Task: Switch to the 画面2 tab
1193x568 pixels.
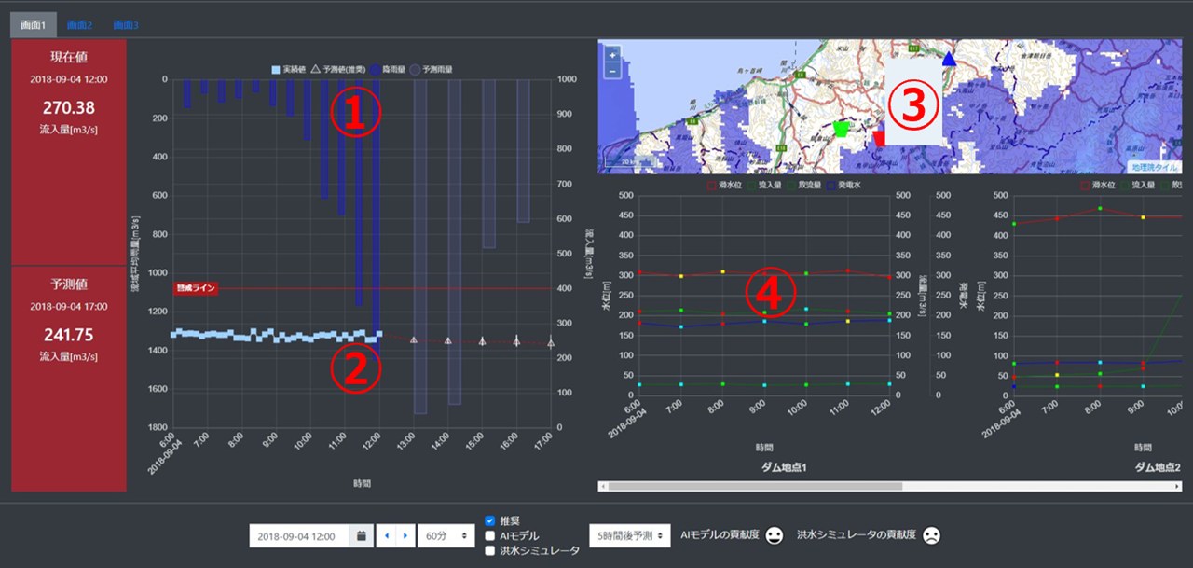Action: click(79, 25)
